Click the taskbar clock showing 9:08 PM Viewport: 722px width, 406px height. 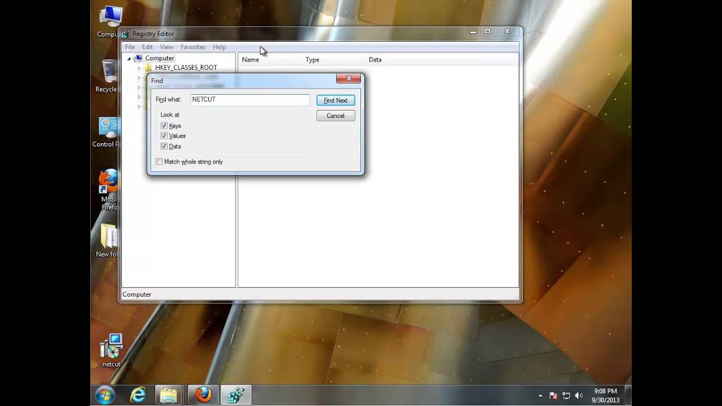pyautogui.click(x=605, y=395)
